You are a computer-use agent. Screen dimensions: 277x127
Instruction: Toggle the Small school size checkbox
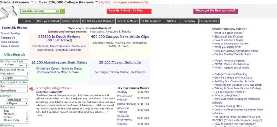pos(27,117)
